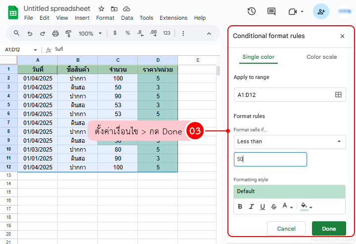Open the Format menu
356x244 pixels.
tap(105, 18)
